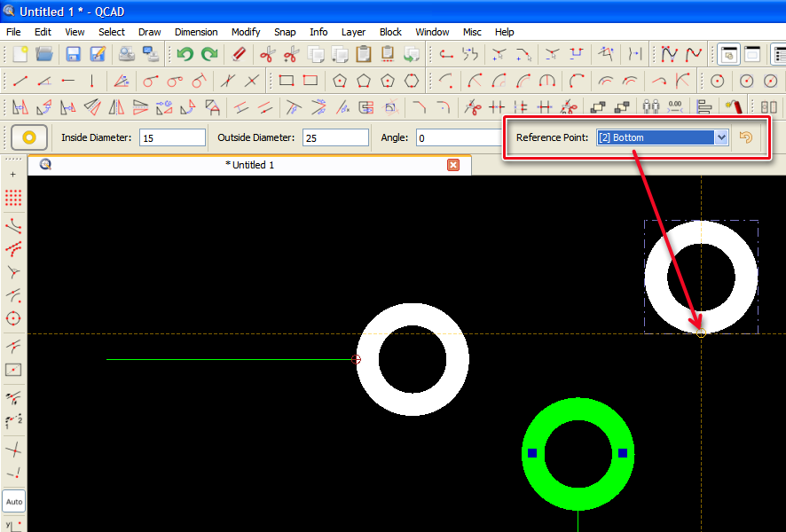Toggle snap to points on entity
The width and height of the screenshot is (786, 532).
point(13,248)
